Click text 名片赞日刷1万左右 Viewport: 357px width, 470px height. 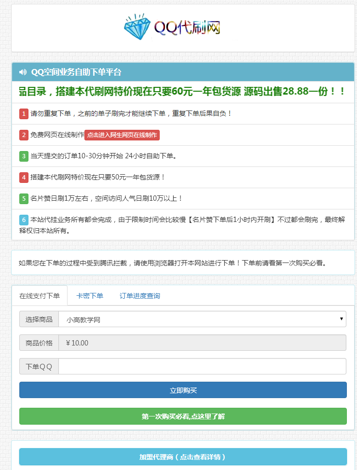(x=106, y=198)
